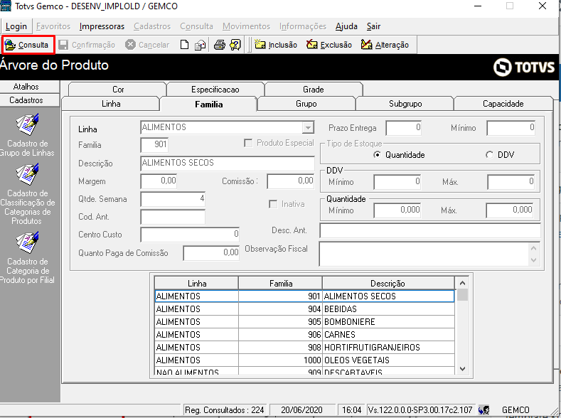561x418 pixels.
Task: Click the Sair menu item
Action: [373, 26]
